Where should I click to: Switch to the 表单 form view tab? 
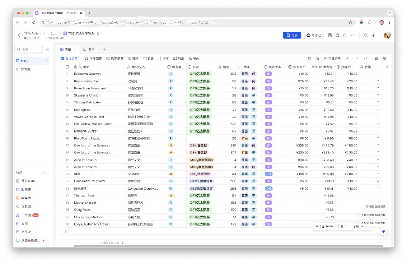(x=89, y=49)
